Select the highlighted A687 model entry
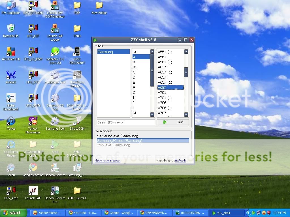The image size is (290, 217). [170, 88]
